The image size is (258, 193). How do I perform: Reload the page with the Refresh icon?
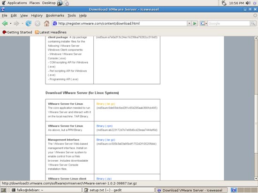point(29,23)
